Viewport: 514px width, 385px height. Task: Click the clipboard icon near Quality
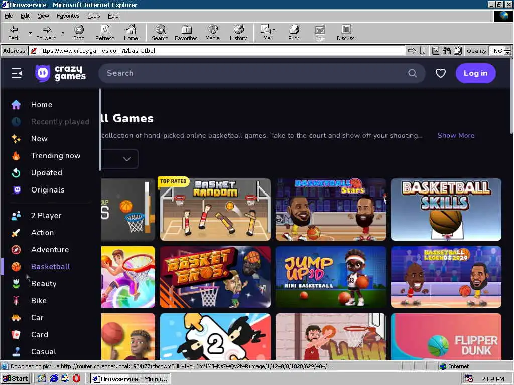(x=458, y=51)
